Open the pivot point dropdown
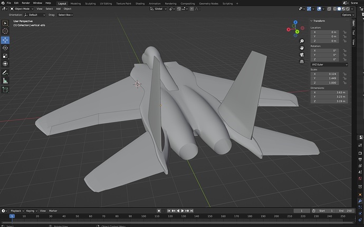The height and width of the screenshot is (227, 364). (172, 9)
